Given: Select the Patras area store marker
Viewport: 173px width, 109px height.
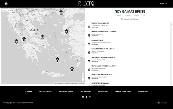Looking at the screenshot, I should point(24,39).
